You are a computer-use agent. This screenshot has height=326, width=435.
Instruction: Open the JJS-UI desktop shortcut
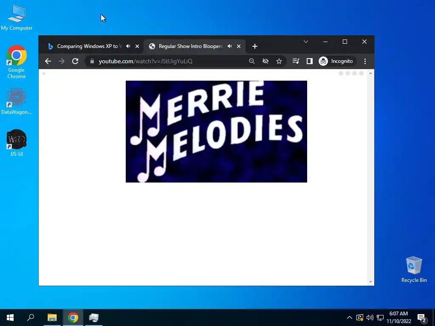click(x=17, y=143)
